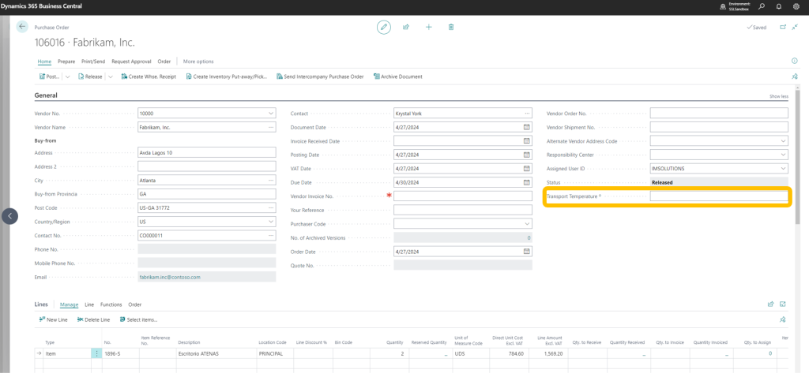Expand the Vendor No. dropdown

(271, 114)
